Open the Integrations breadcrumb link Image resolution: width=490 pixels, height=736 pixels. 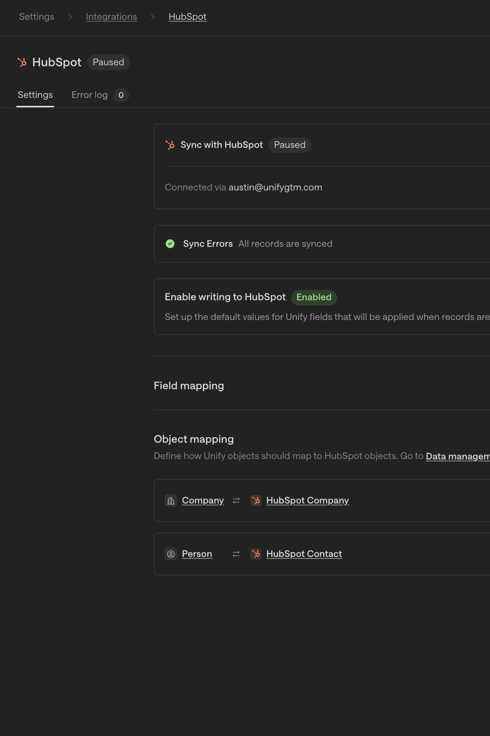point(111,17)
